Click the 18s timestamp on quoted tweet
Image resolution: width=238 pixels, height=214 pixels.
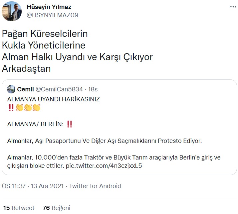point(93,89)
